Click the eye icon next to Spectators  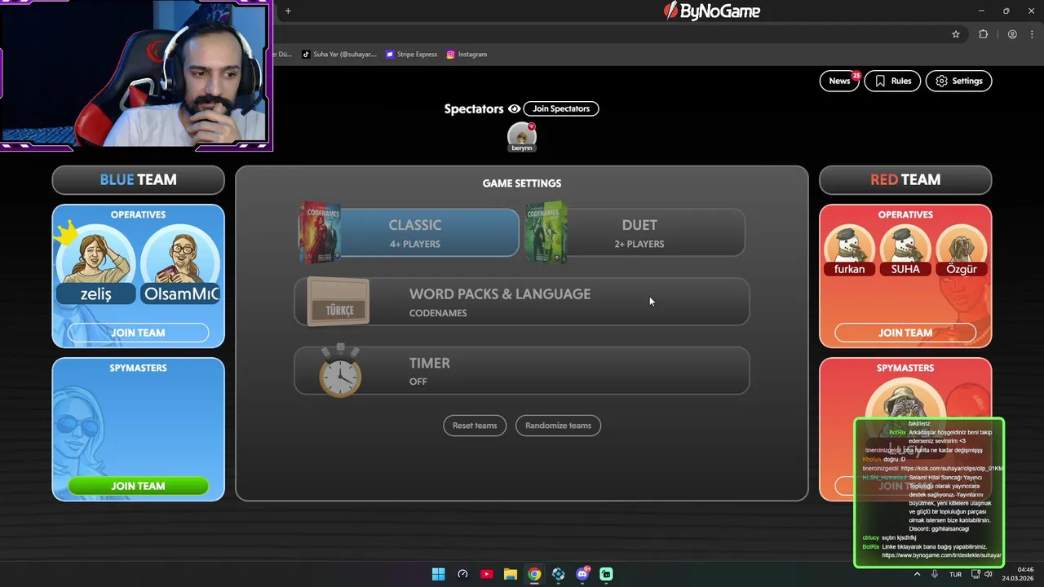(514, 108)
